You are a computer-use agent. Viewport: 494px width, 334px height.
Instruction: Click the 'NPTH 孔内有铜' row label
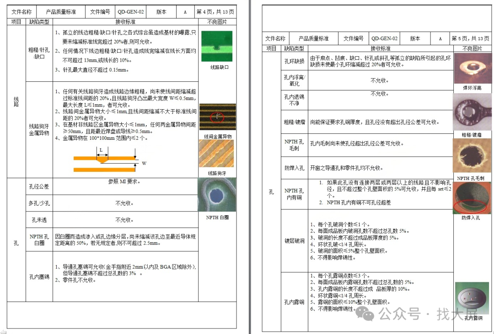294,194
